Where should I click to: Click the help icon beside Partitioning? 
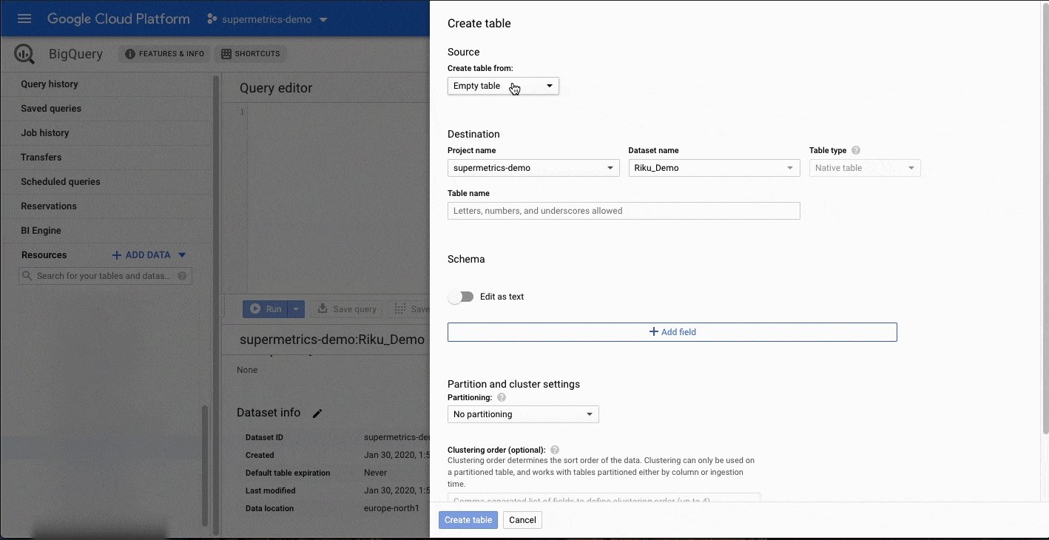tap(501, 397)
